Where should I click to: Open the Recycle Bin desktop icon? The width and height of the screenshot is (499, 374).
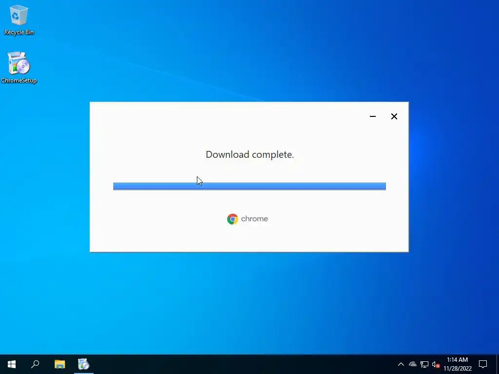click(x=19, y=19)
